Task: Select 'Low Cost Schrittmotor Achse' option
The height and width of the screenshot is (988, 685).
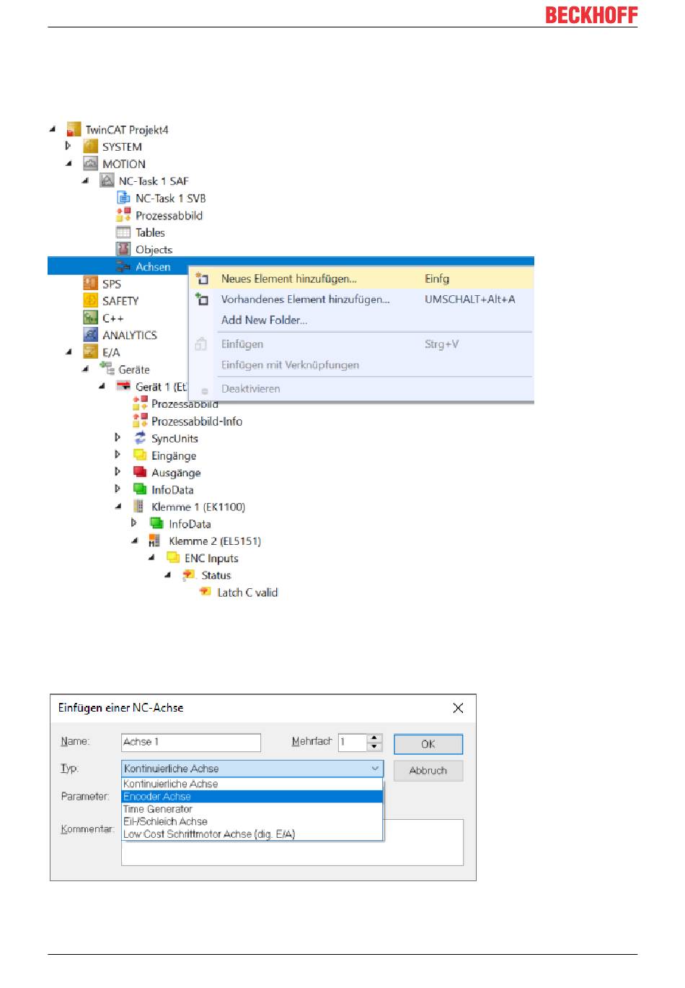Action: 252,834
